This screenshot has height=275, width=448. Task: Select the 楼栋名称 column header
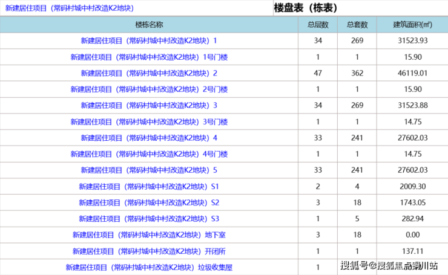(149, 25)
